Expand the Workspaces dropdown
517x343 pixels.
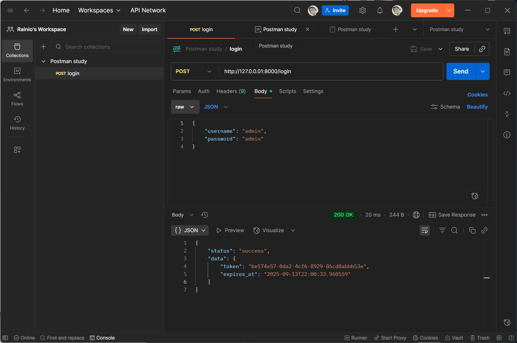99,10
